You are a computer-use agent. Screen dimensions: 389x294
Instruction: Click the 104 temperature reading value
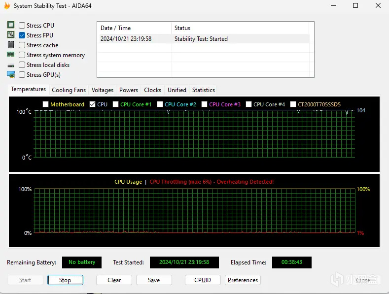tap(361, 111)
